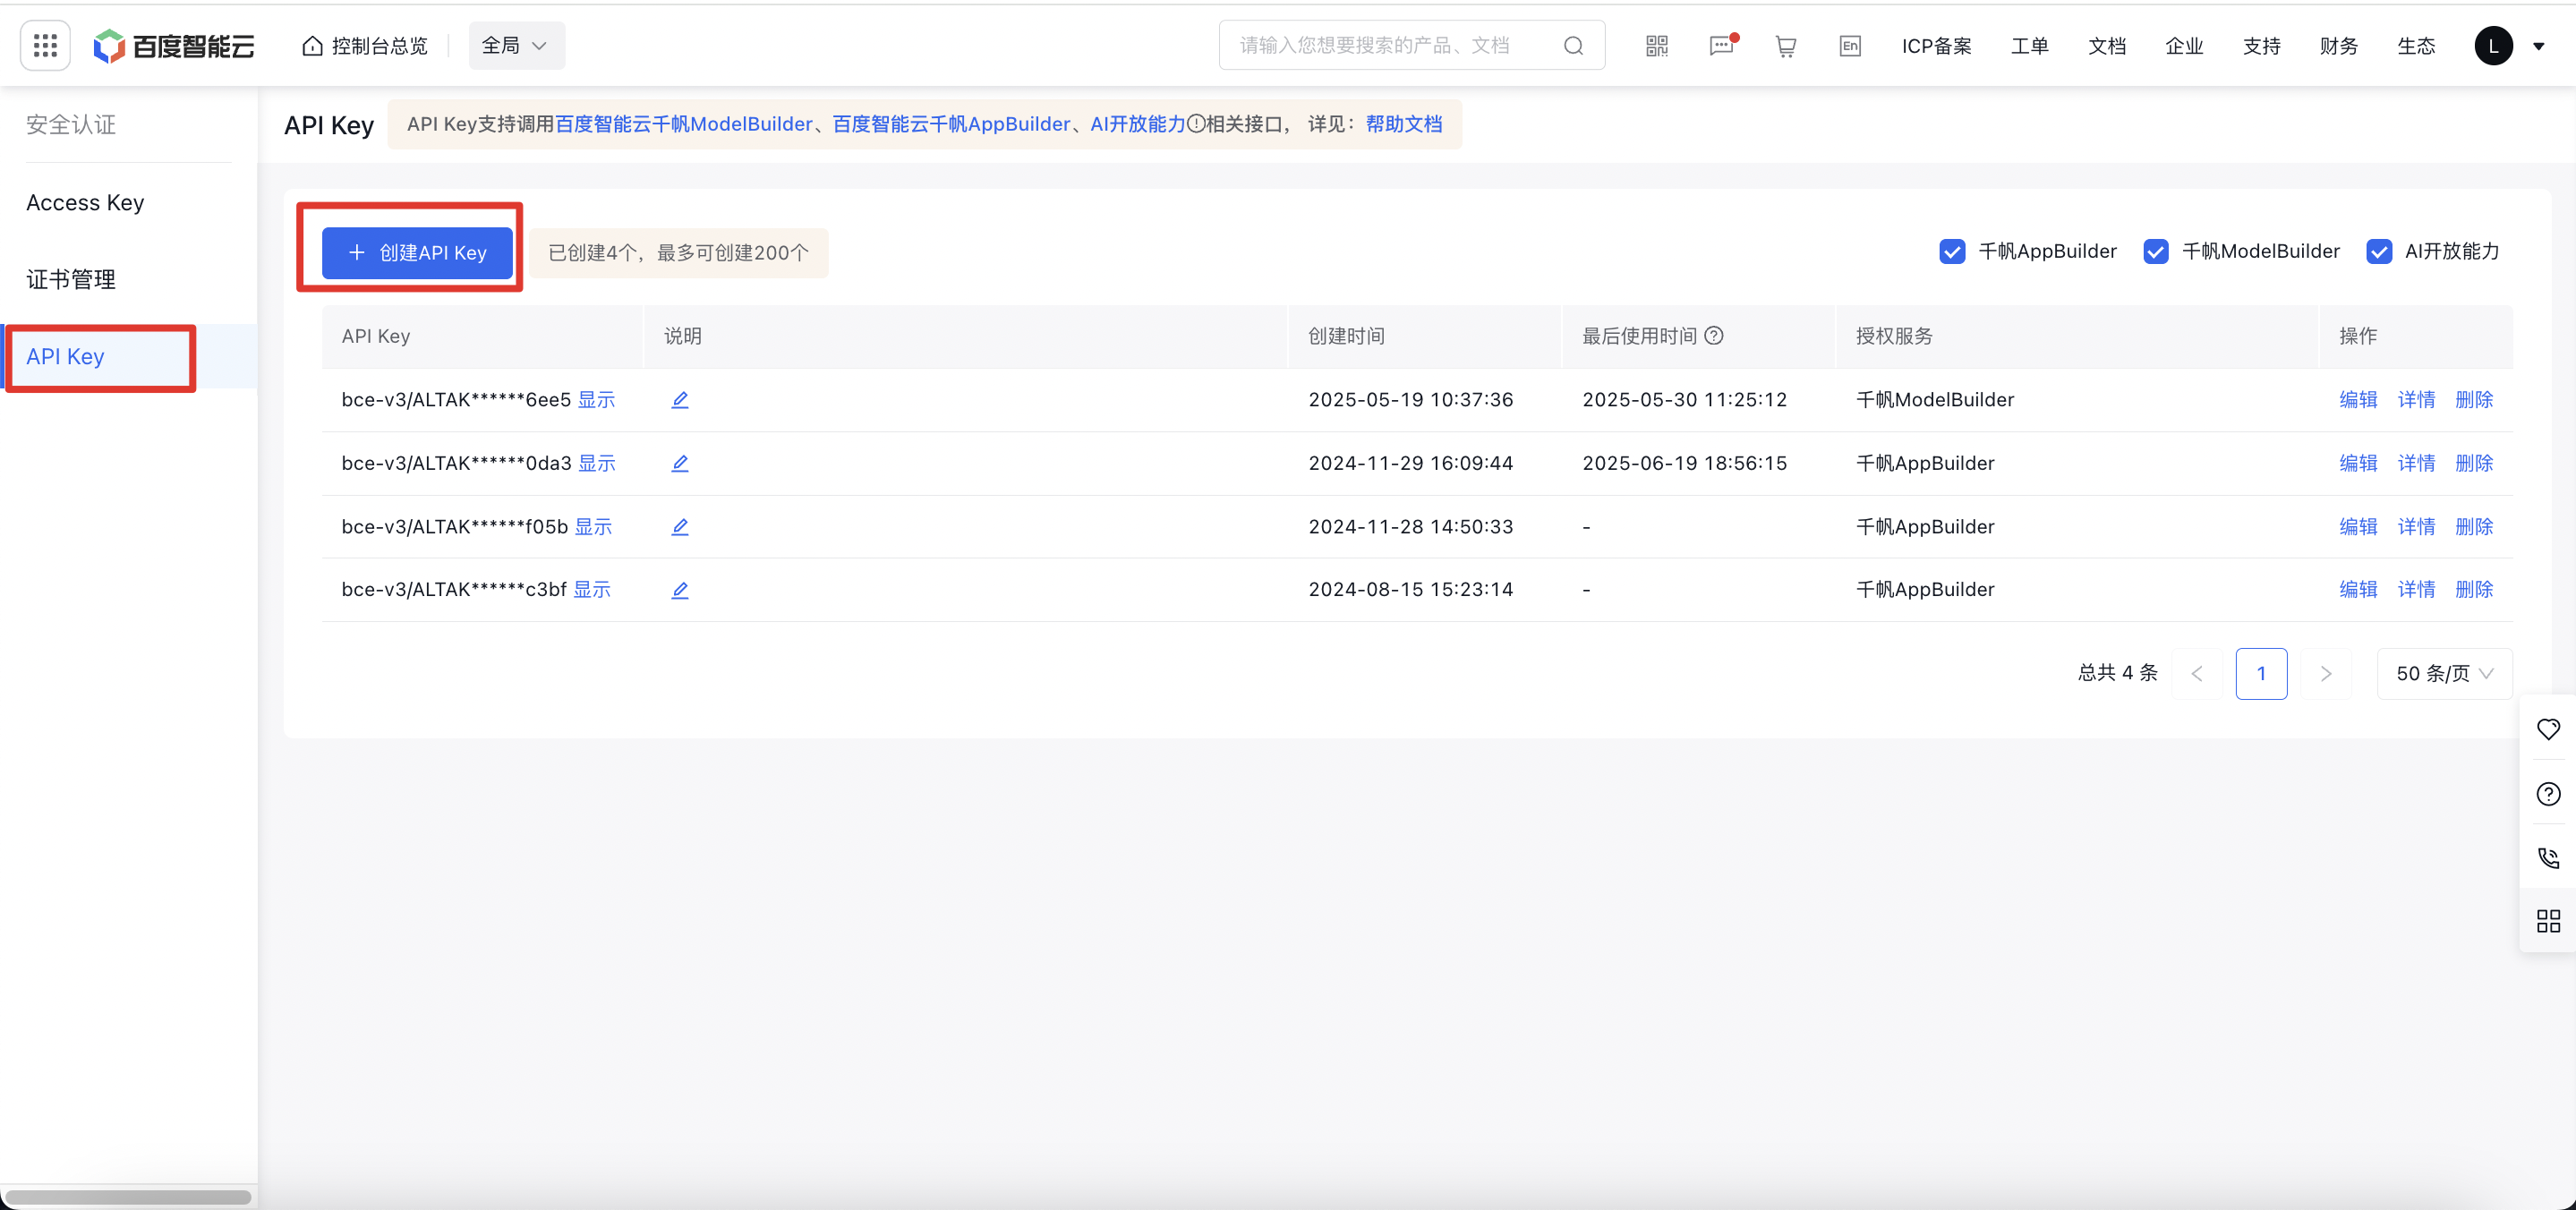2576x1210 pixels.
Task: Open 百度智能云千帆ModelBuilder link
Action: 684,124
